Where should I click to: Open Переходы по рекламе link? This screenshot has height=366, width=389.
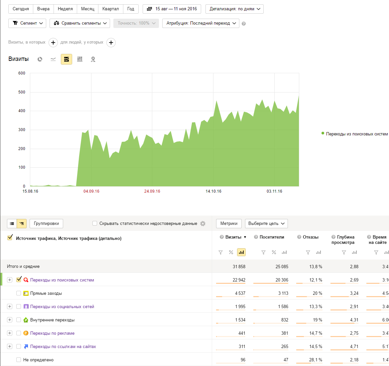click(x=52, y=333)
